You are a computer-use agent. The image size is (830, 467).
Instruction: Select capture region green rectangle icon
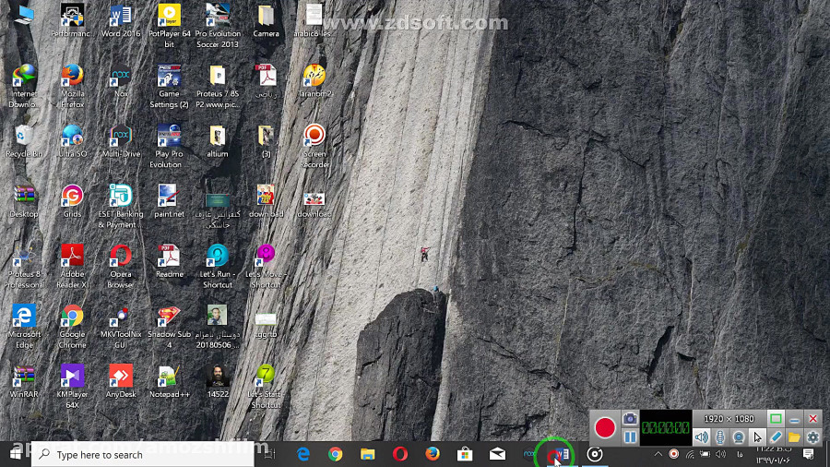[776, 419]
